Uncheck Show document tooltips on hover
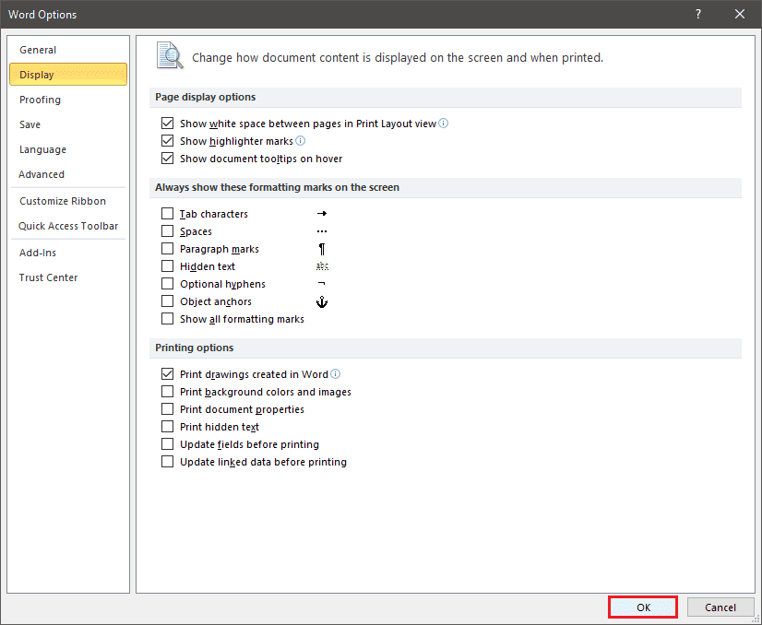 167,159
